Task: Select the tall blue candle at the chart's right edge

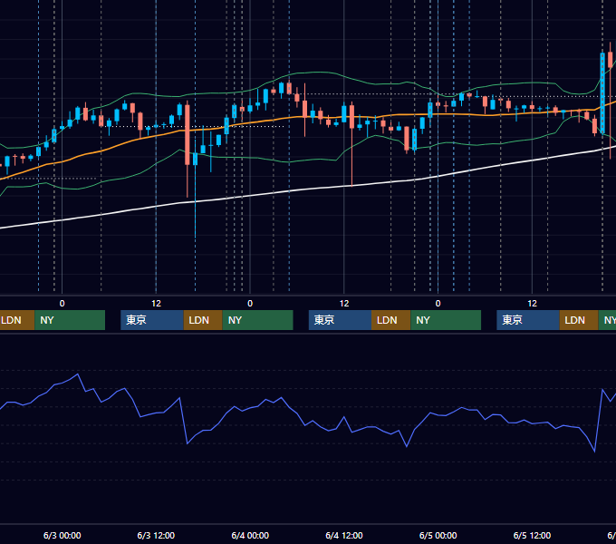Action: click(602, 93)
